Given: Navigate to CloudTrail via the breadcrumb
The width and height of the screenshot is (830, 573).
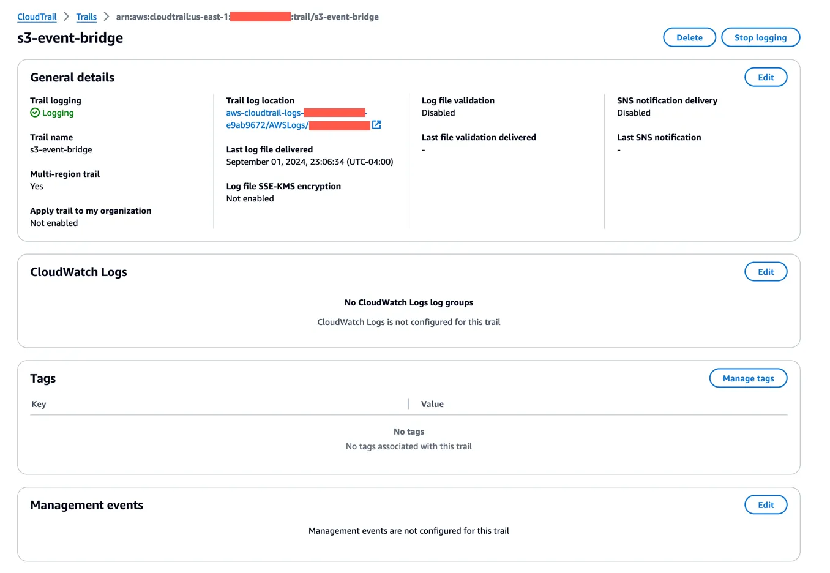Looking at the screenshot, I should coord(36,17).
